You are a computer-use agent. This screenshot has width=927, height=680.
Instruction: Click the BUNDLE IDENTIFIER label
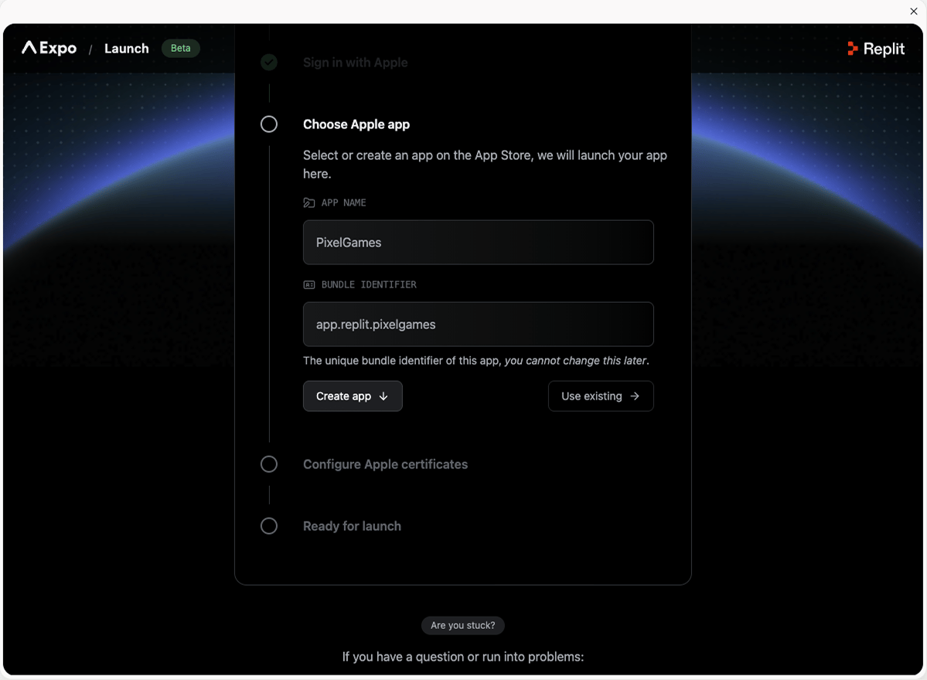(369, 285)
